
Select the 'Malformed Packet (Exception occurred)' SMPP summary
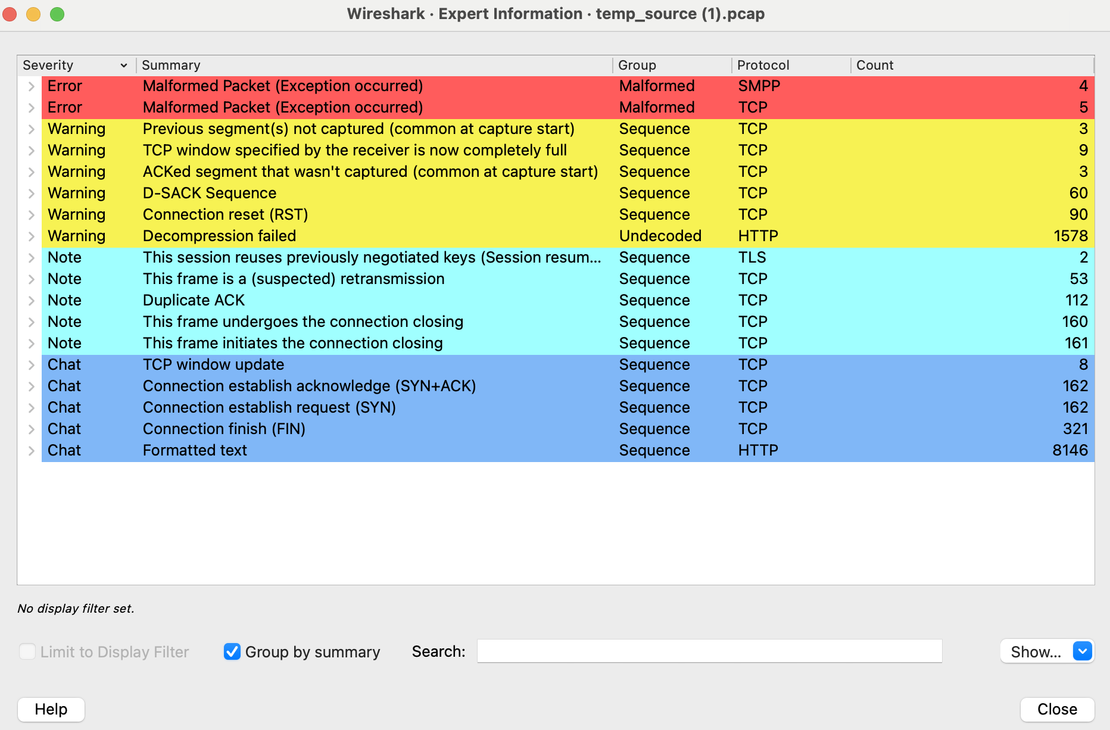[x=283, y=86]
